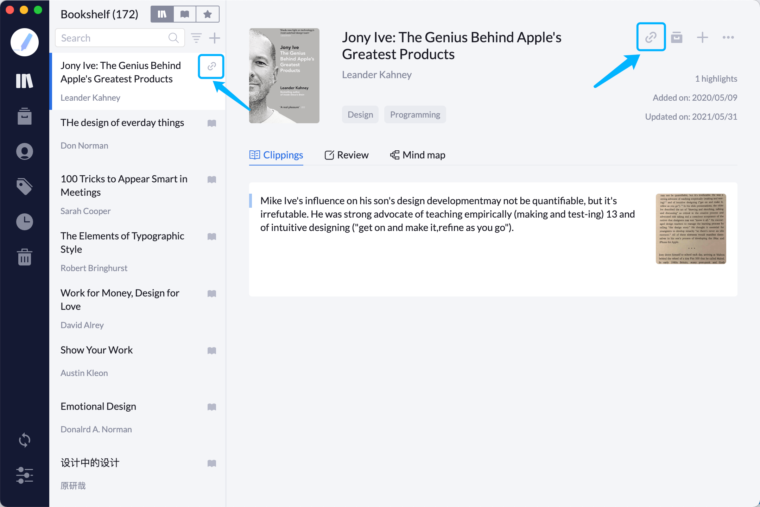Click author Leander Kahney in header
Image resolution: width=760 pixels, height=507 pixels.
point(376,75)
